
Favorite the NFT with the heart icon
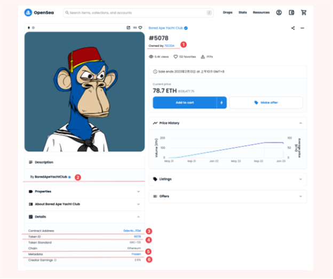pos(140,28)
